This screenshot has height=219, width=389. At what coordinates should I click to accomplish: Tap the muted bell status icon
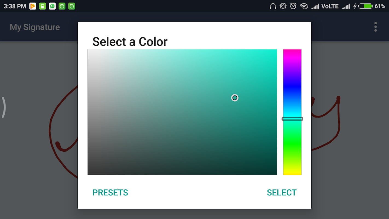283,6
